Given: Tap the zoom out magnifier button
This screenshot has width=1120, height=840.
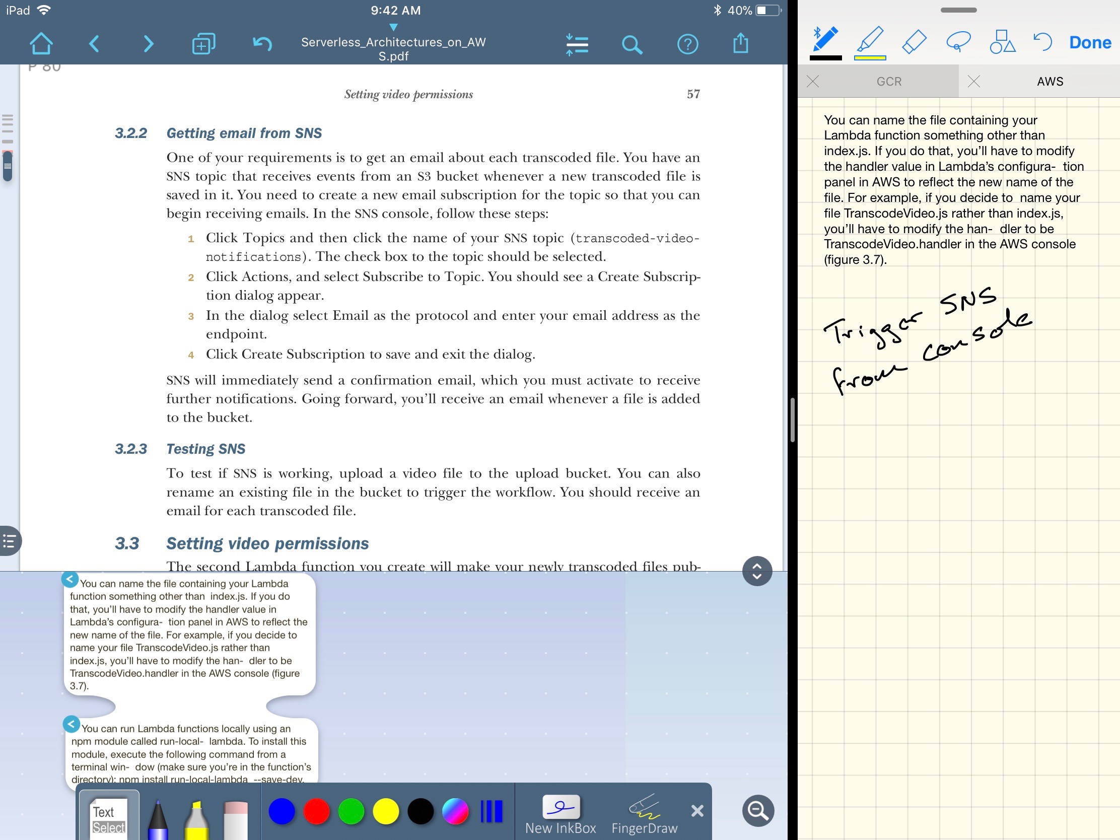Looking at the screenshot, I should click(x=758, y=811).
